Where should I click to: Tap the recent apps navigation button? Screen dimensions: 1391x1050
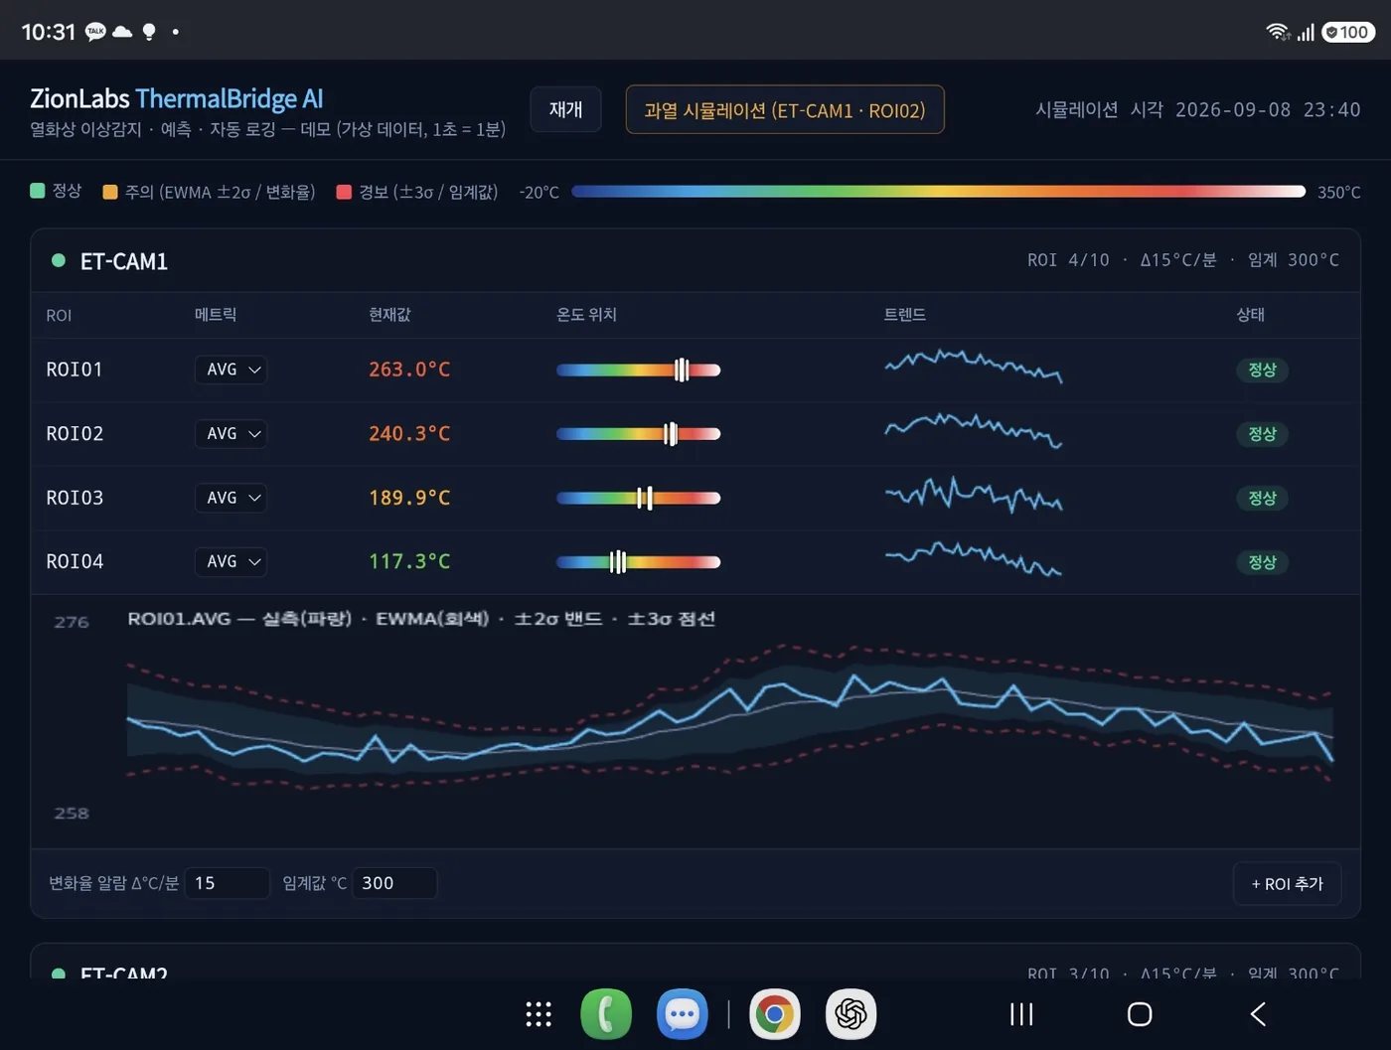point(1021,1014)
